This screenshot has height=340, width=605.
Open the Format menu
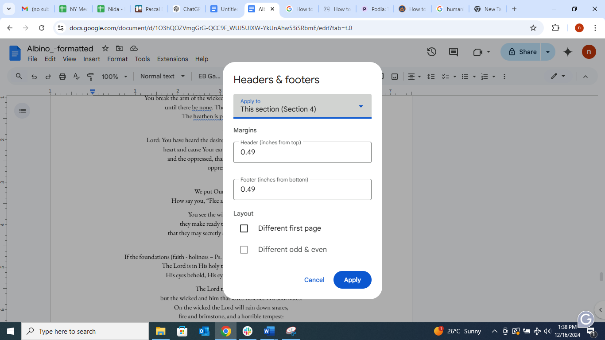[117, 59]
